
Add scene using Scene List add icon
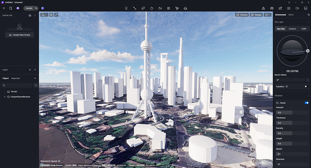[30, 15]
